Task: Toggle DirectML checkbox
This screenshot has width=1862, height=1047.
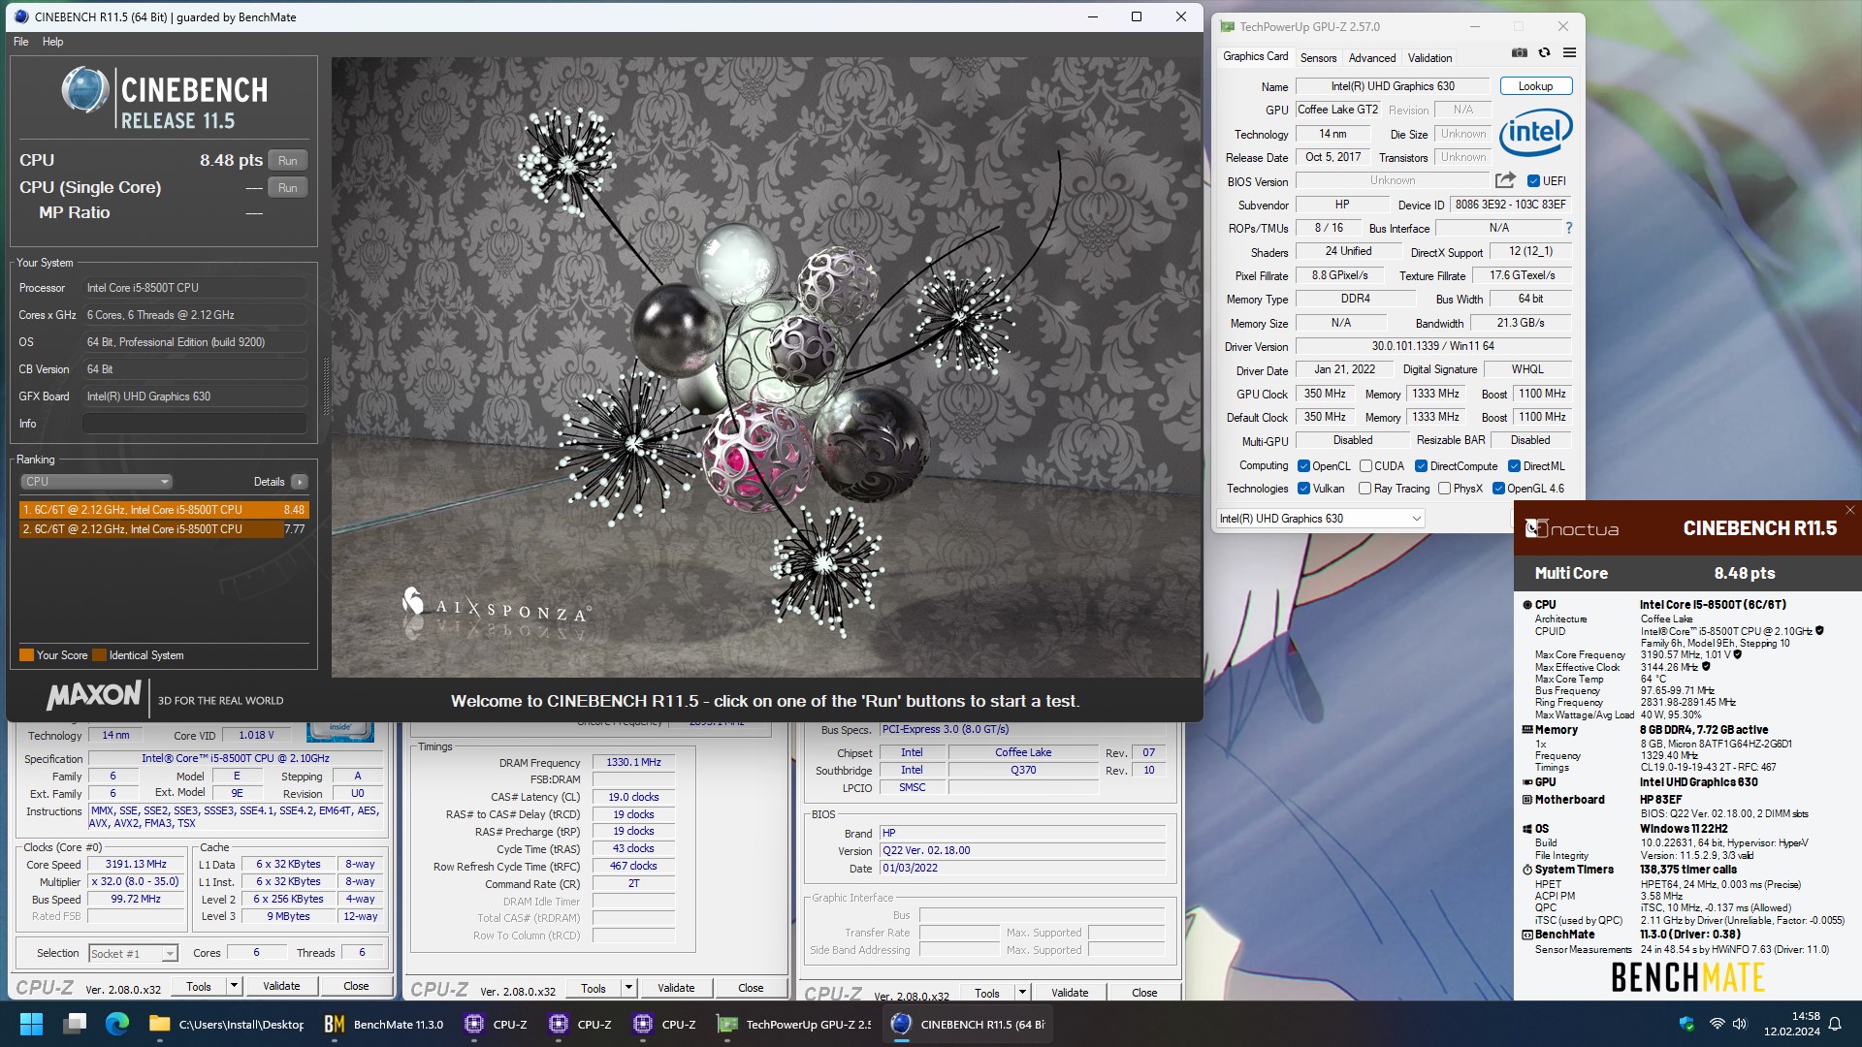Action: pyautogui.click(x=1514, y=466)
